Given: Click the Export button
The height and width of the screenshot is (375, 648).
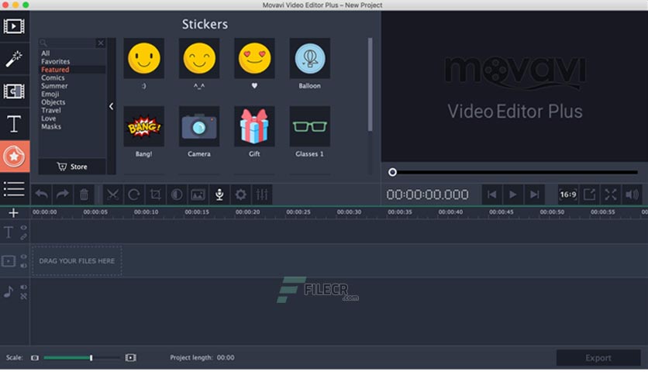Looking at the screenshot, I should point(598,358).
